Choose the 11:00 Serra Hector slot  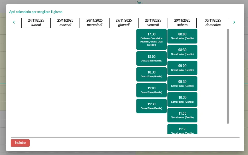tap(182, 115)
